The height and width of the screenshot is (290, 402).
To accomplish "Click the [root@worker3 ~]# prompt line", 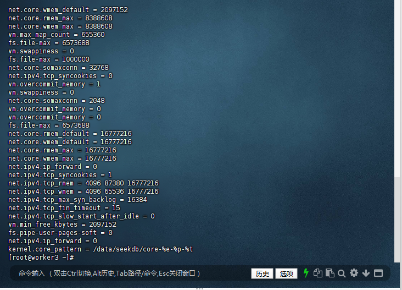I will pos(41,258).
